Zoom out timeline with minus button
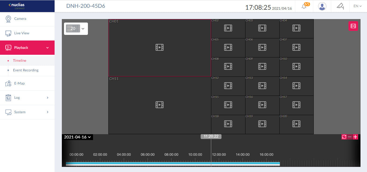 (350, 137)
